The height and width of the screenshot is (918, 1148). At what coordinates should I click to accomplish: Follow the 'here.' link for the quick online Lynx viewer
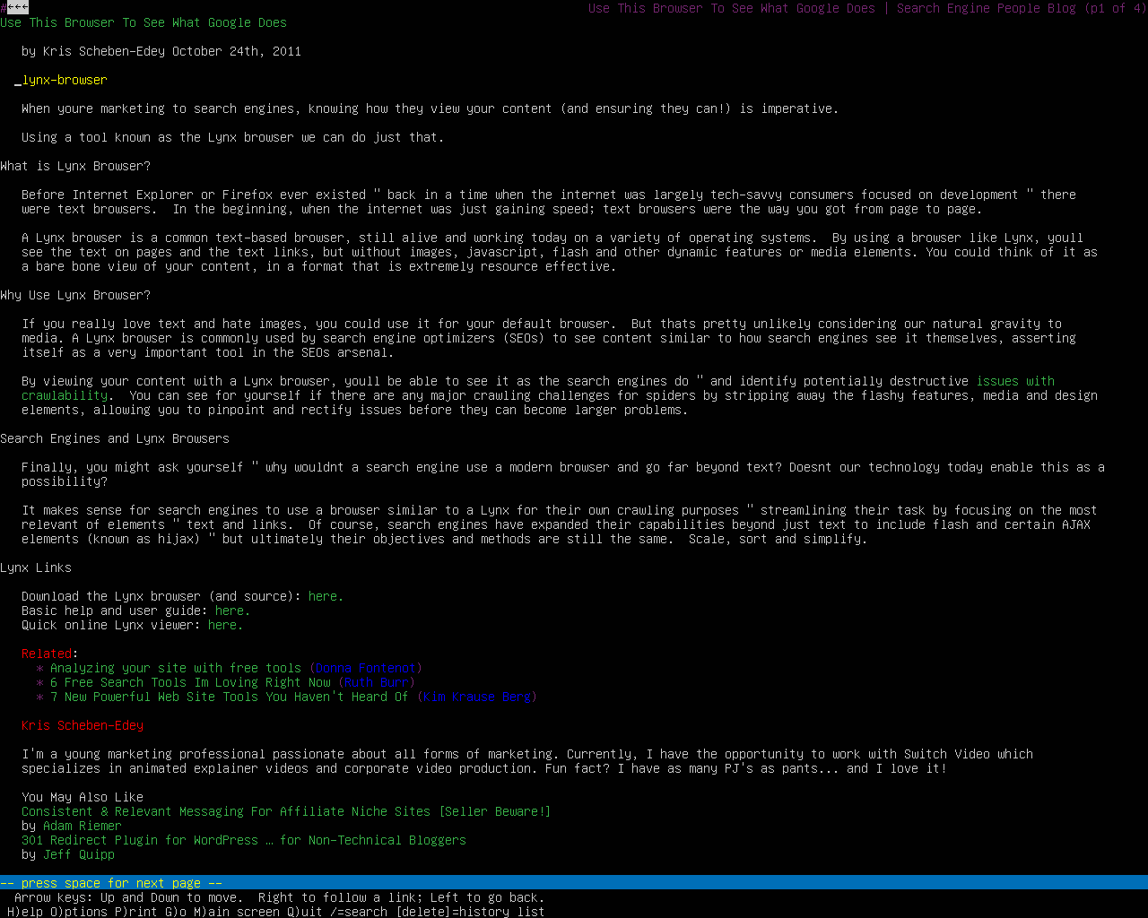pos(225,625)
